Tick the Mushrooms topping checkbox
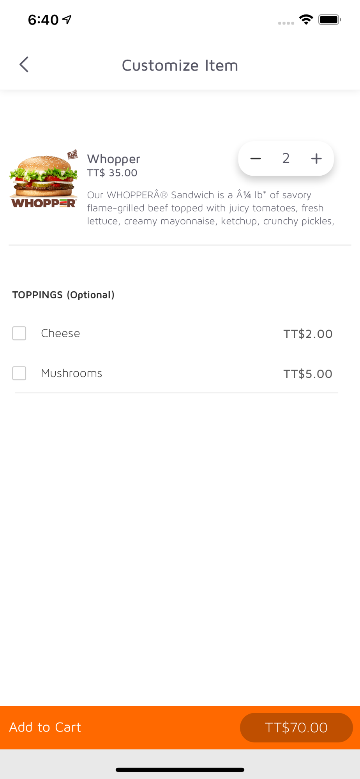Screen dimensions: 360x779 coord(19,373)
